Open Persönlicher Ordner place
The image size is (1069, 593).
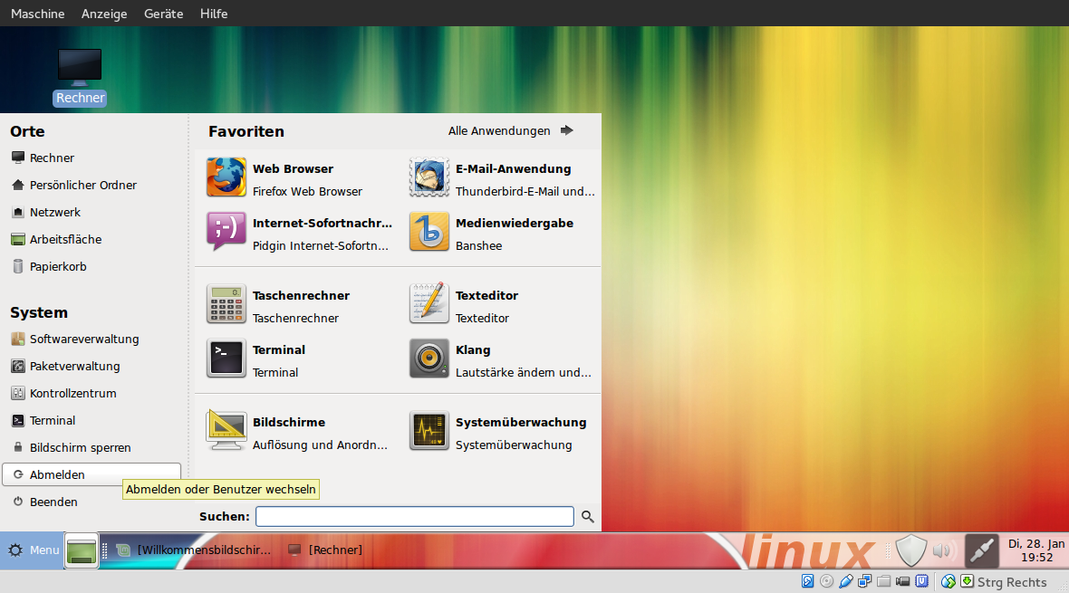[92, 185]
